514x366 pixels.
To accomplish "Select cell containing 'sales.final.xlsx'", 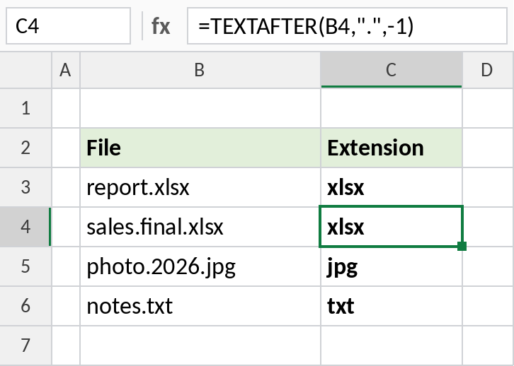I will (200, 227).
